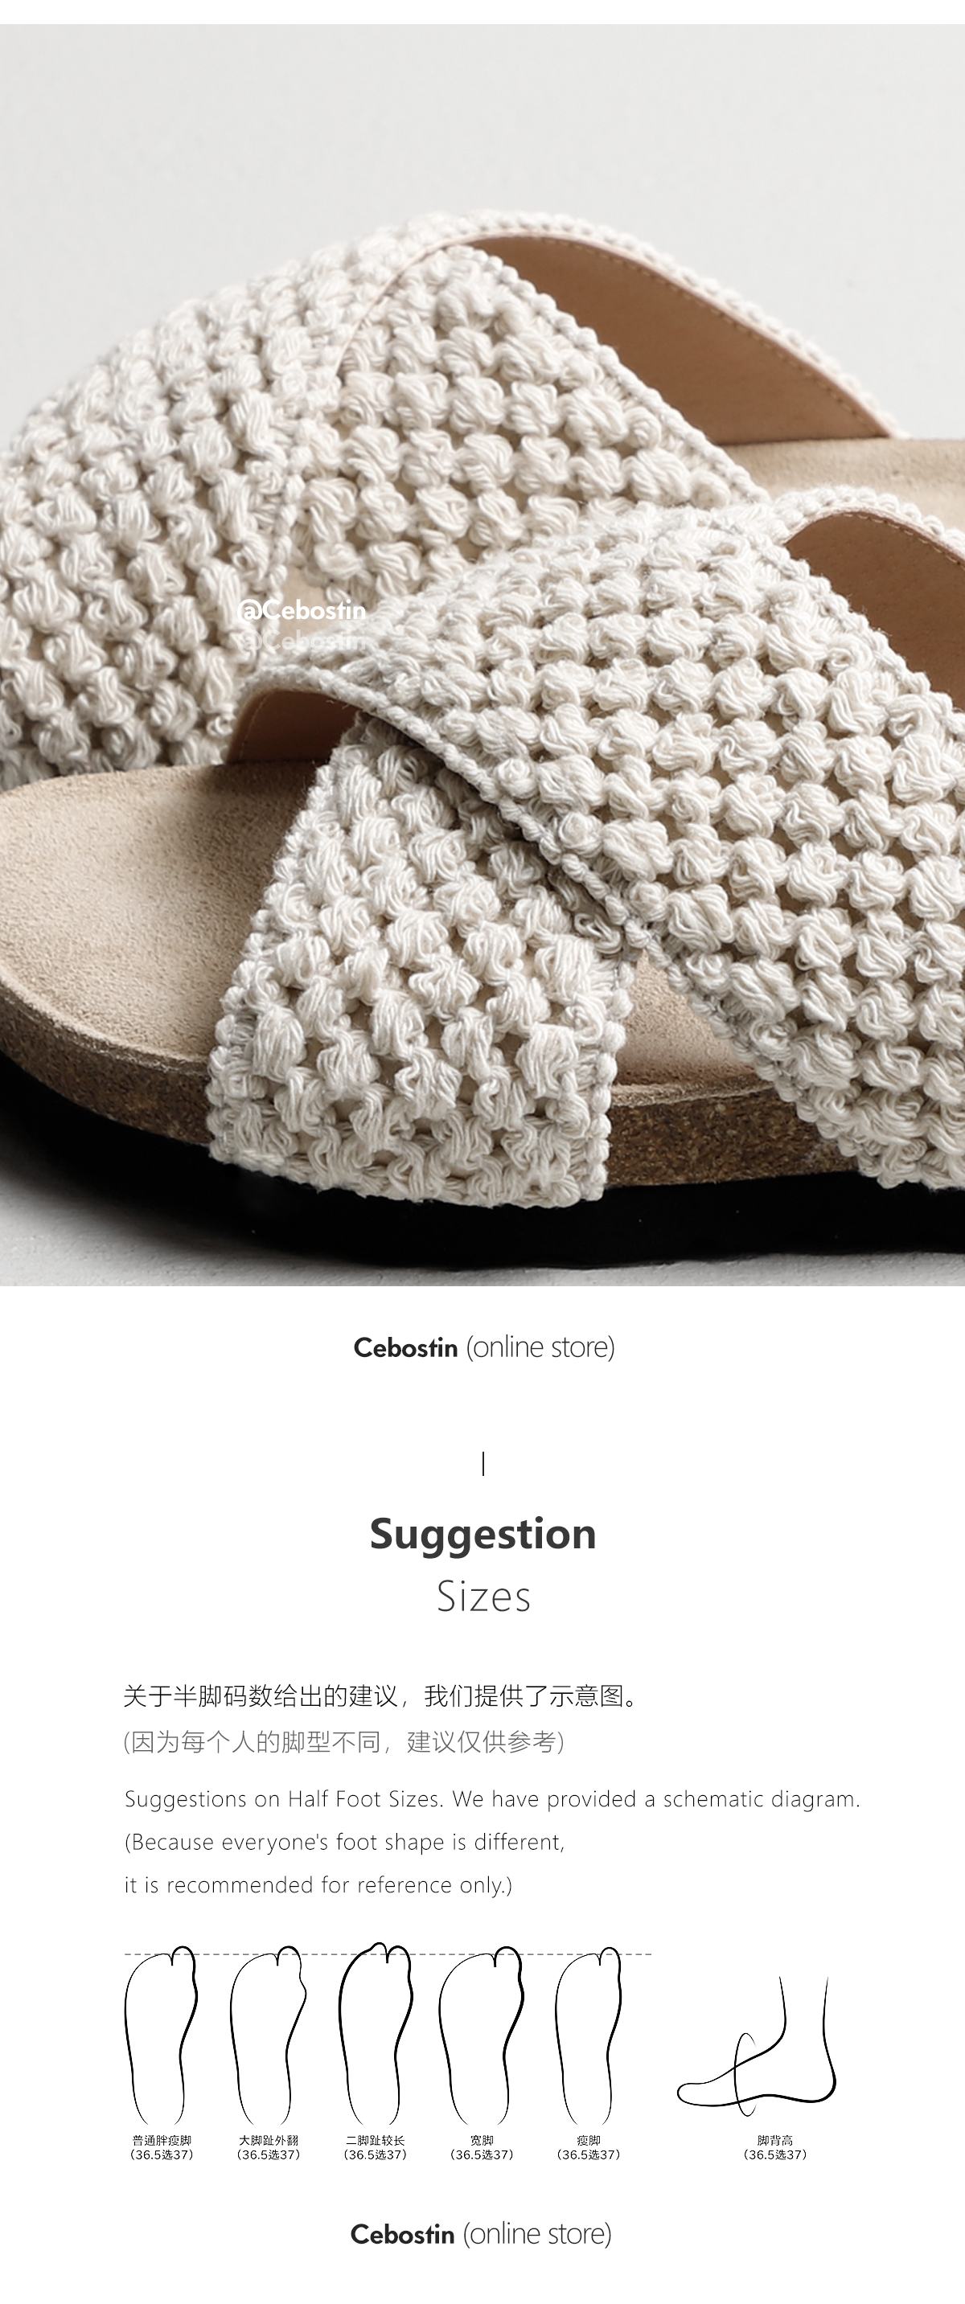This screenshot has height=2304, width=965.
Task: Select the bunion big-toe foot outline
Action: click(x=269, y=2037)
